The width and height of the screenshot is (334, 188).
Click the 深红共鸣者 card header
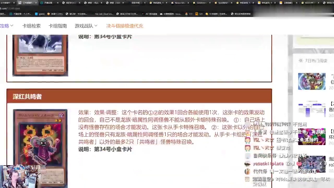pos(139,97)
